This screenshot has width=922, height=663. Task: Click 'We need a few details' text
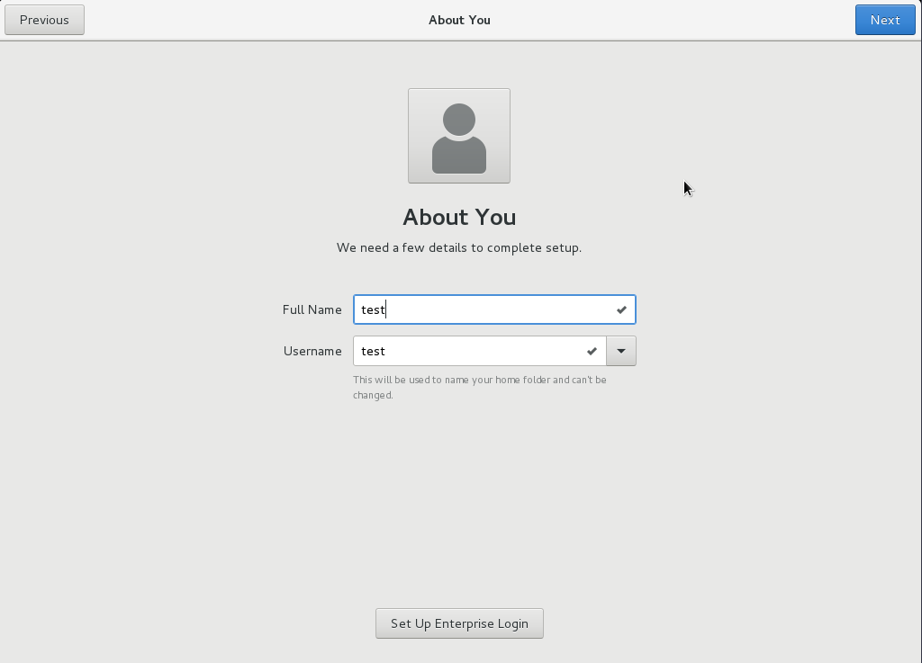coord(459,247)
